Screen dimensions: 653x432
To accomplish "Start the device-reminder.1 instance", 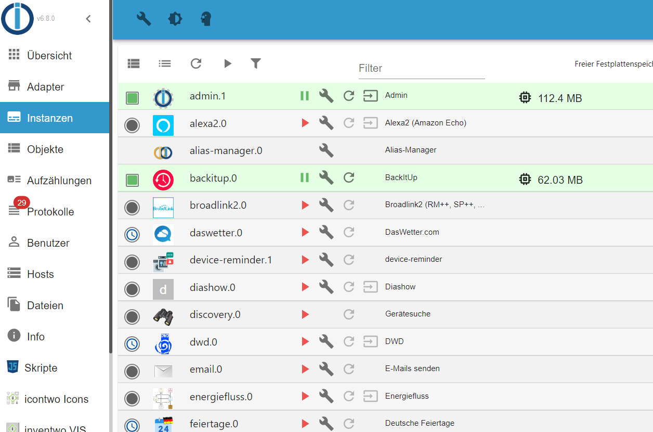I will point(305,260).
